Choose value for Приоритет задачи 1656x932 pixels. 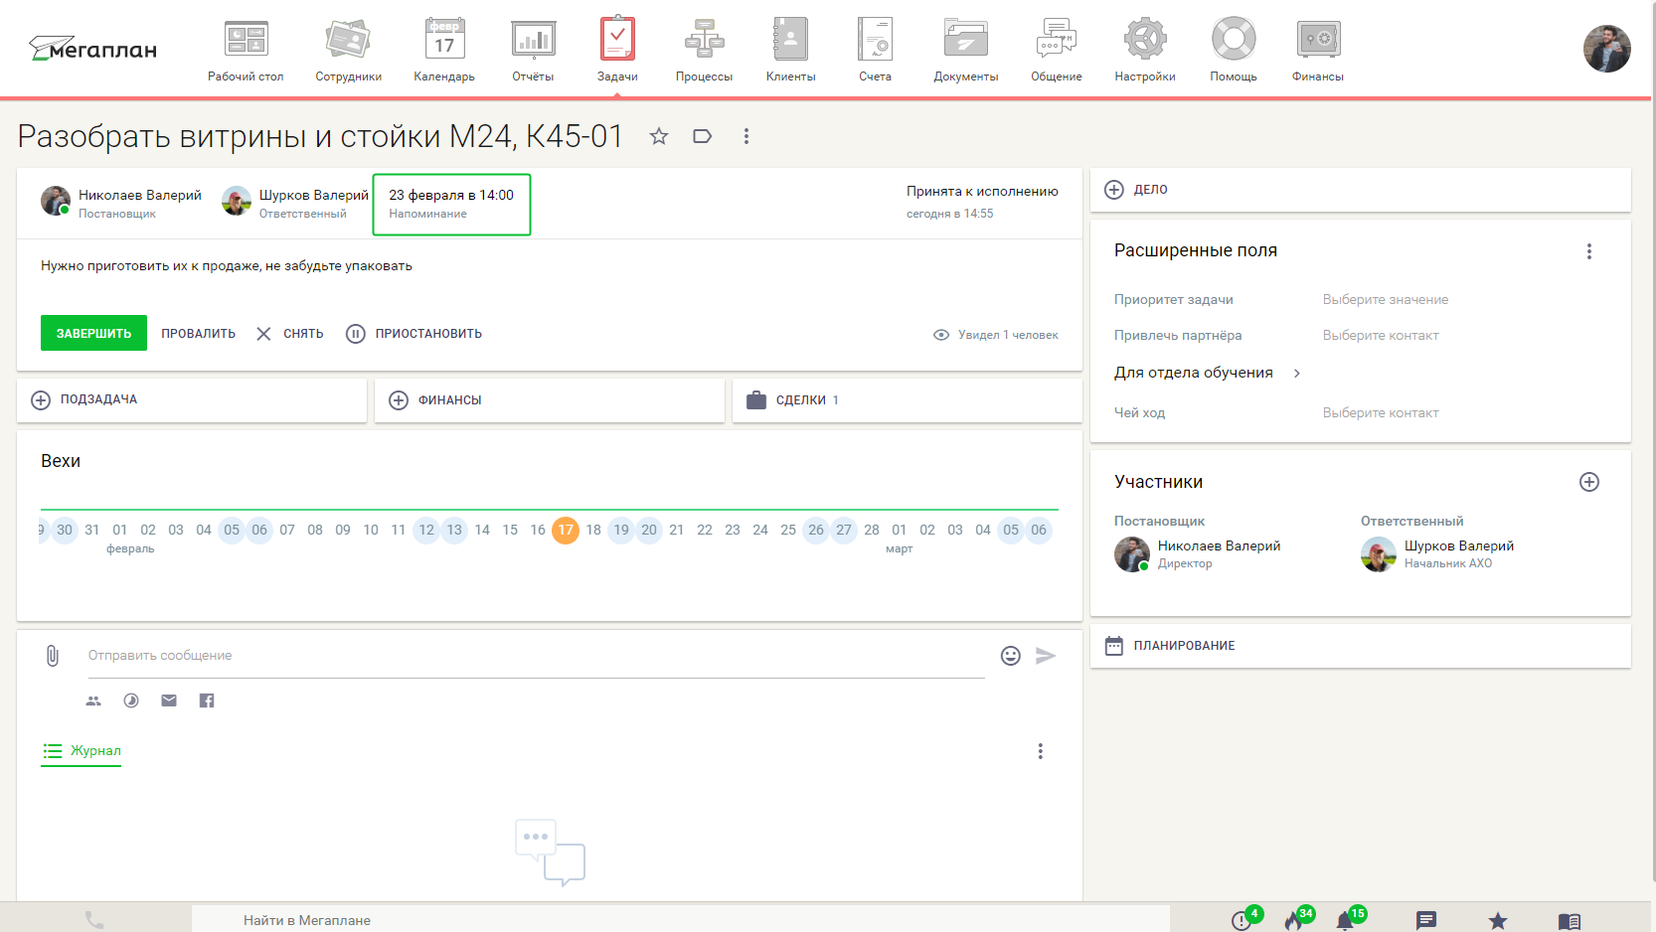click(x=1386, y=299)
